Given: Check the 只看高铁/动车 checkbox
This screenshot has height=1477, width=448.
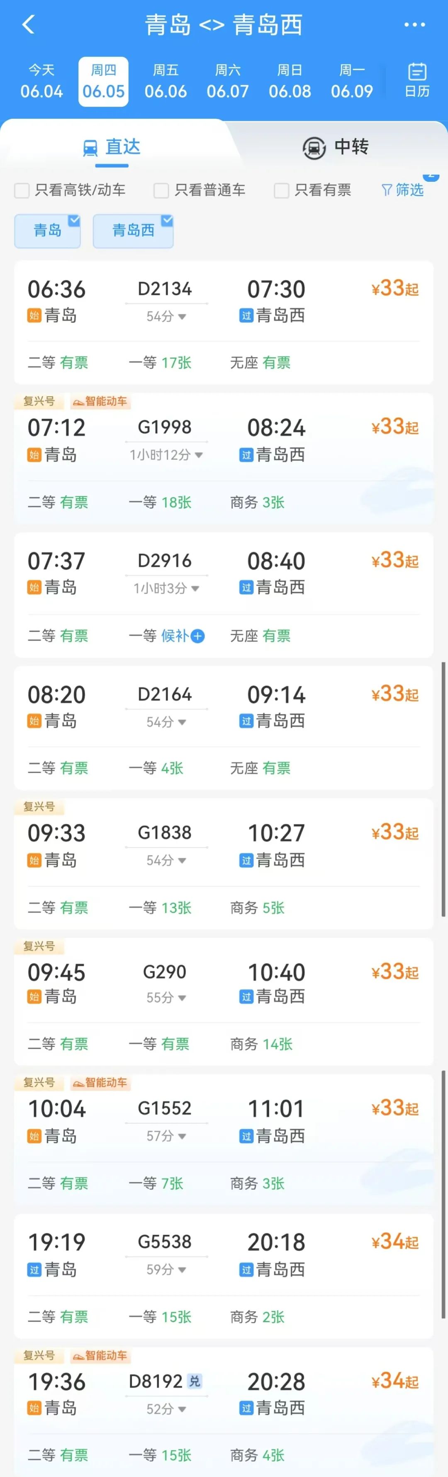Looking at the screenshot, I should (22, 191).
